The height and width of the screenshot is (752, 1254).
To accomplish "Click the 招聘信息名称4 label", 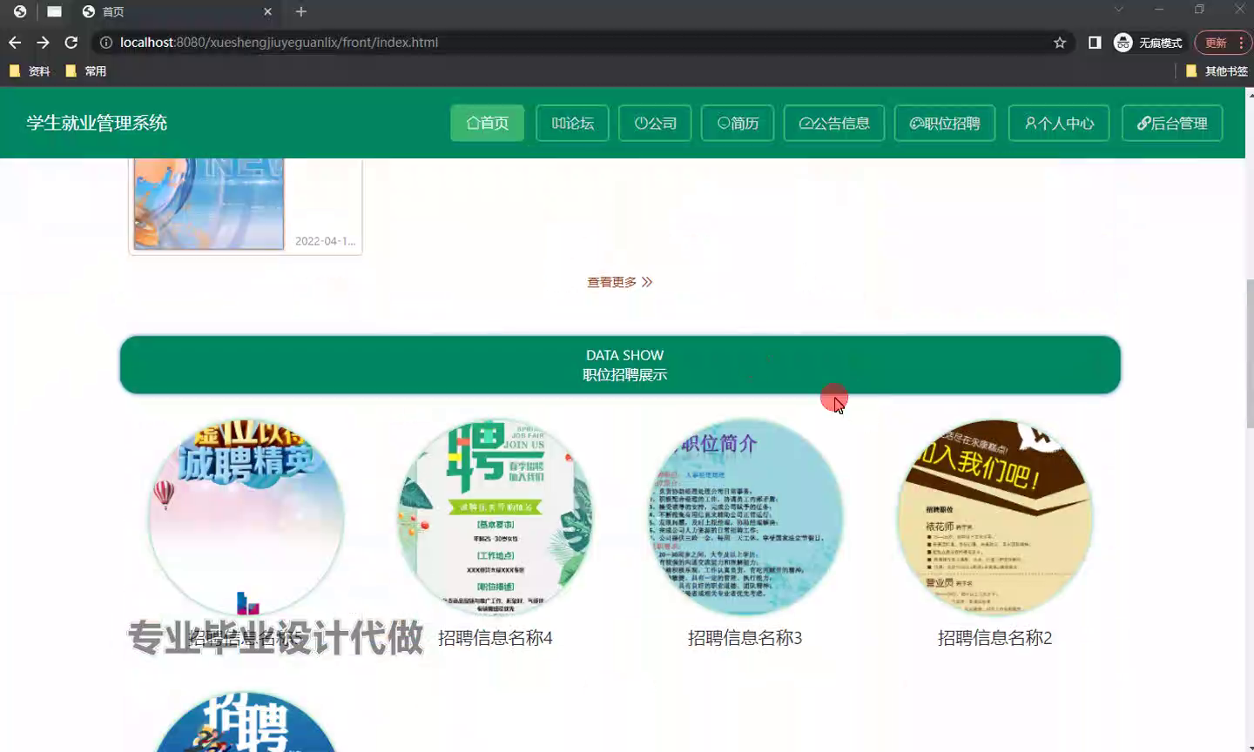I will point(496,638).
